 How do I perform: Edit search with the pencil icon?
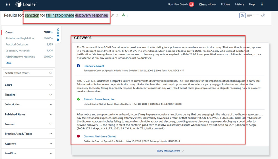(112, 15)
